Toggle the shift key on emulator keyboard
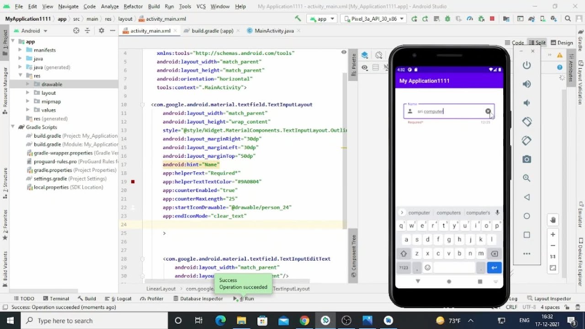585x329 pixels. [x=404, y=254]
